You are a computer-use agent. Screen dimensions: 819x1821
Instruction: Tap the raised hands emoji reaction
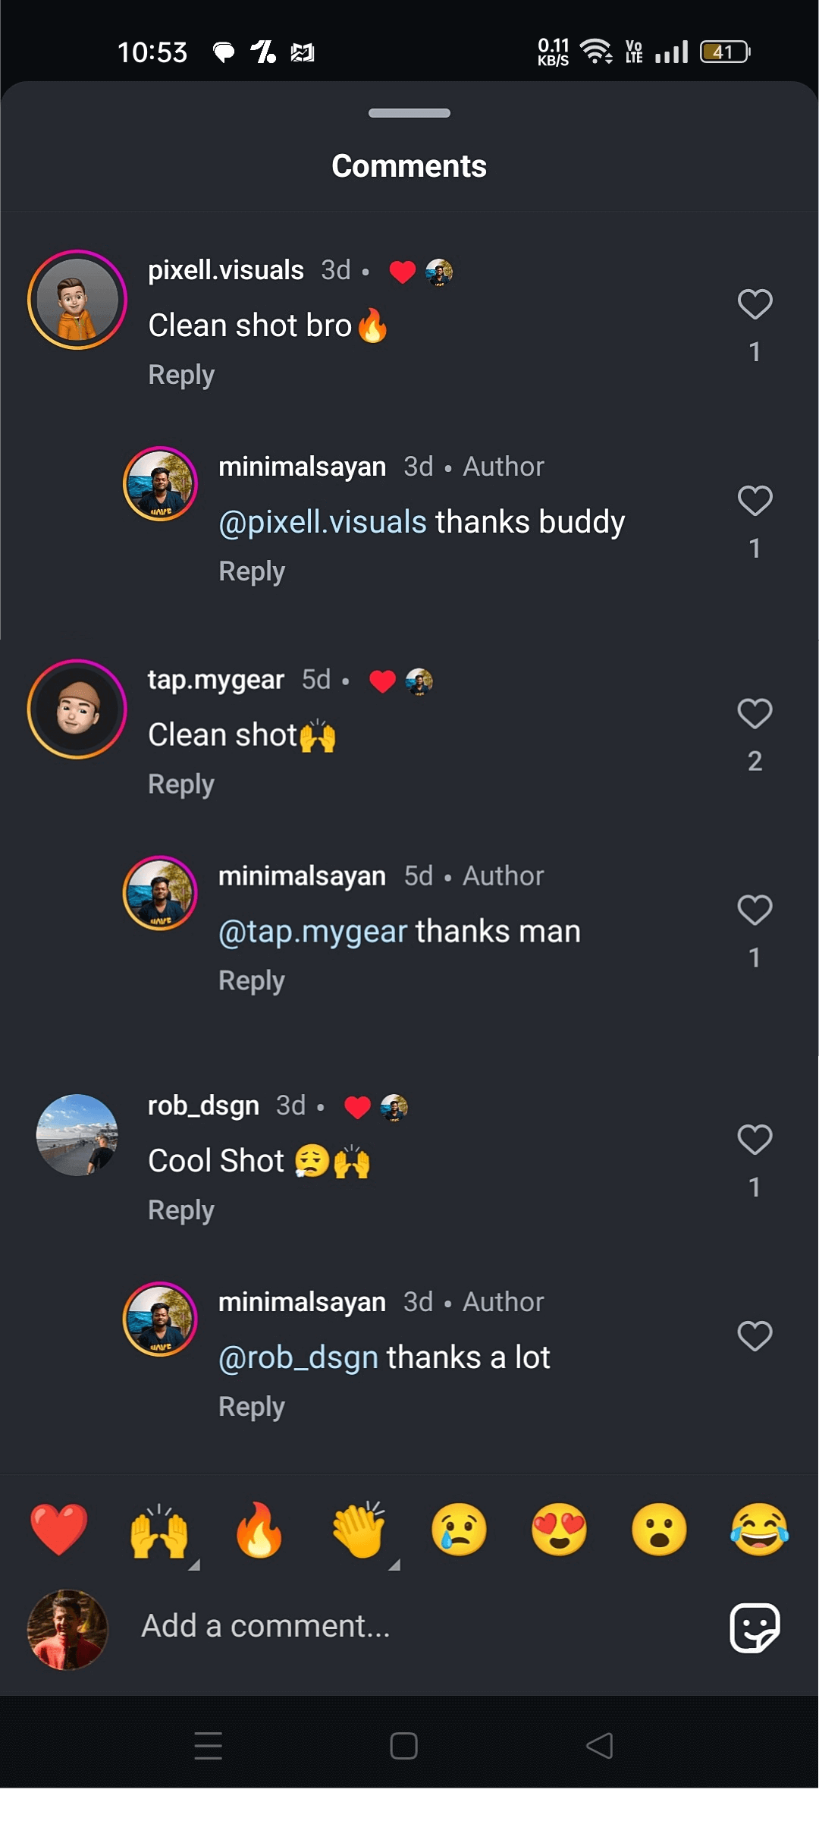click(x=158, y=1530)
